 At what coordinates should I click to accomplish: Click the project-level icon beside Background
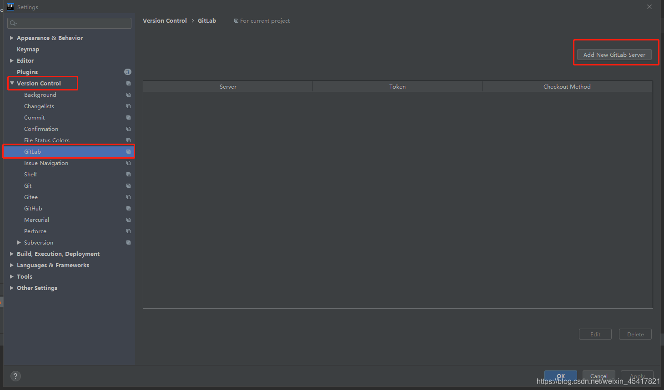pyautogui.click(x=128, y=95)
